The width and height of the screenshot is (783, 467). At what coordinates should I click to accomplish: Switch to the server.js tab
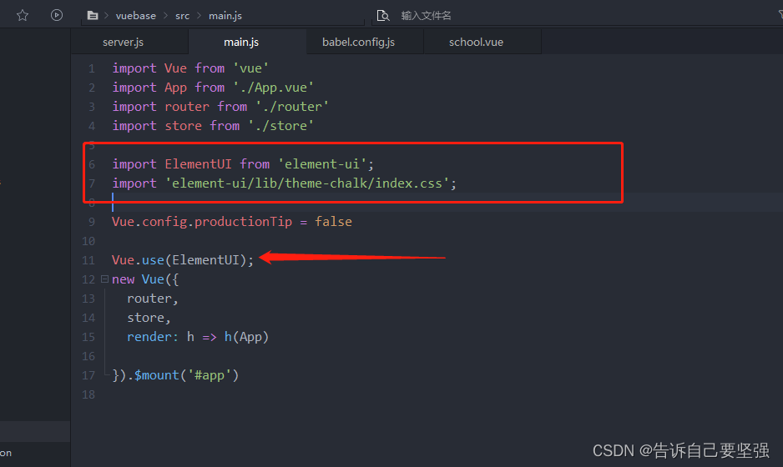[123, 42]
